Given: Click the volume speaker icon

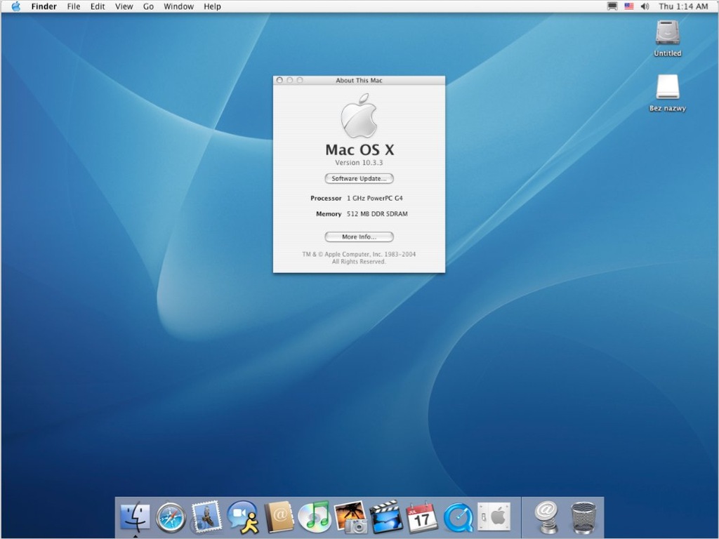Looking at the screenshot, I should (645, 6).
